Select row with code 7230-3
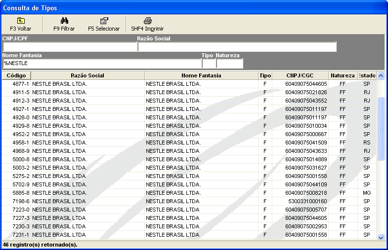 [x=189, y=226]
